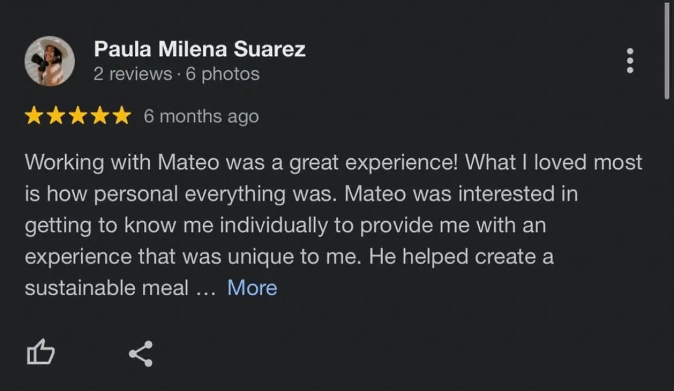
Task: Click the first yellow rating star
Action: [x=34, y=116]
